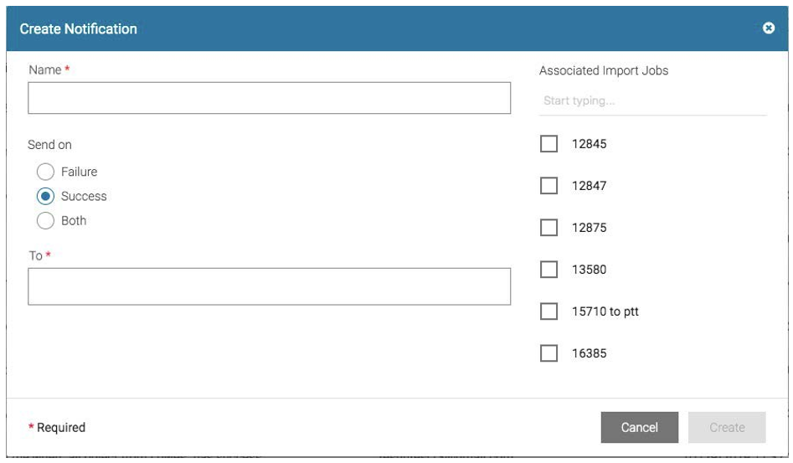
Task: Click the Name text field
Action: [269, 98]
